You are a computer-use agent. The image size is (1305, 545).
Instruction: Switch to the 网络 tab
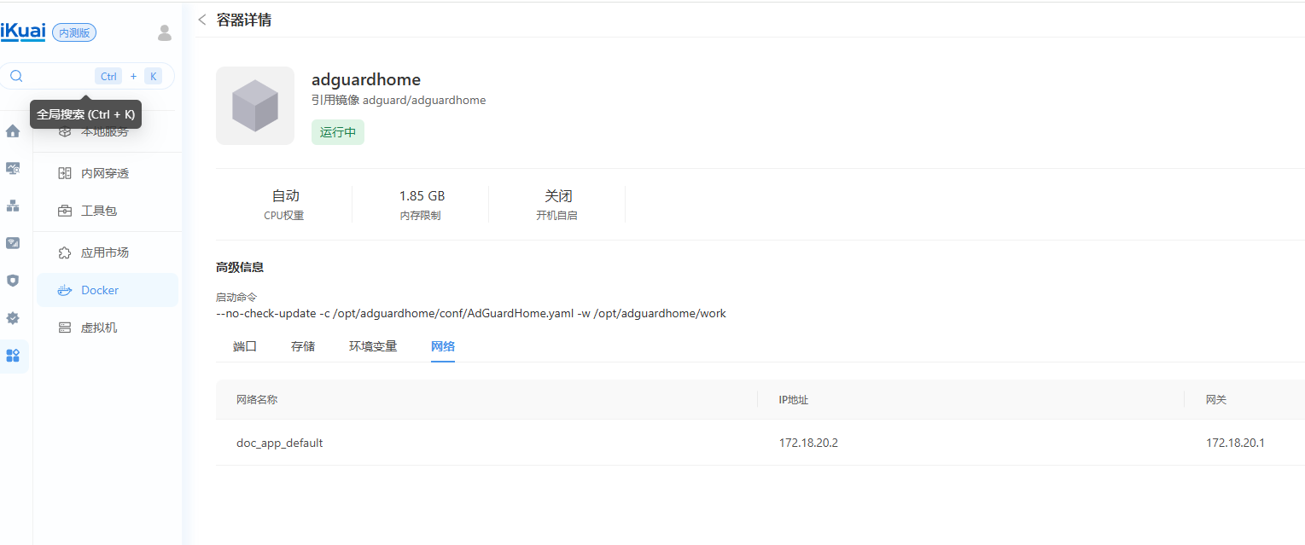(443, 346)
